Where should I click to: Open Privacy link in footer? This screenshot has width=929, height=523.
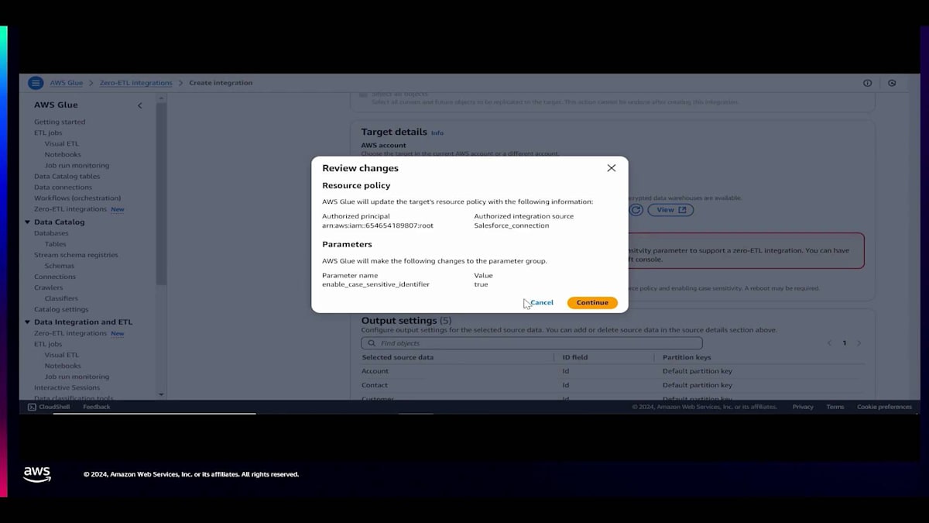coord(803,407)
